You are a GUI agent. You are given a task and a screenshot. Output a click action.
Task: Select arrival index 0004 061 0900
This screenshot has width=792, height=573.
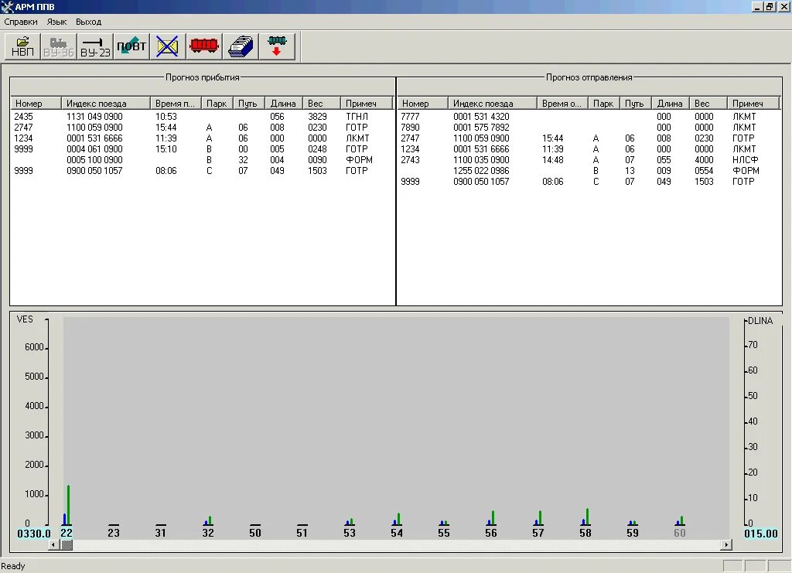click(94, 149)
